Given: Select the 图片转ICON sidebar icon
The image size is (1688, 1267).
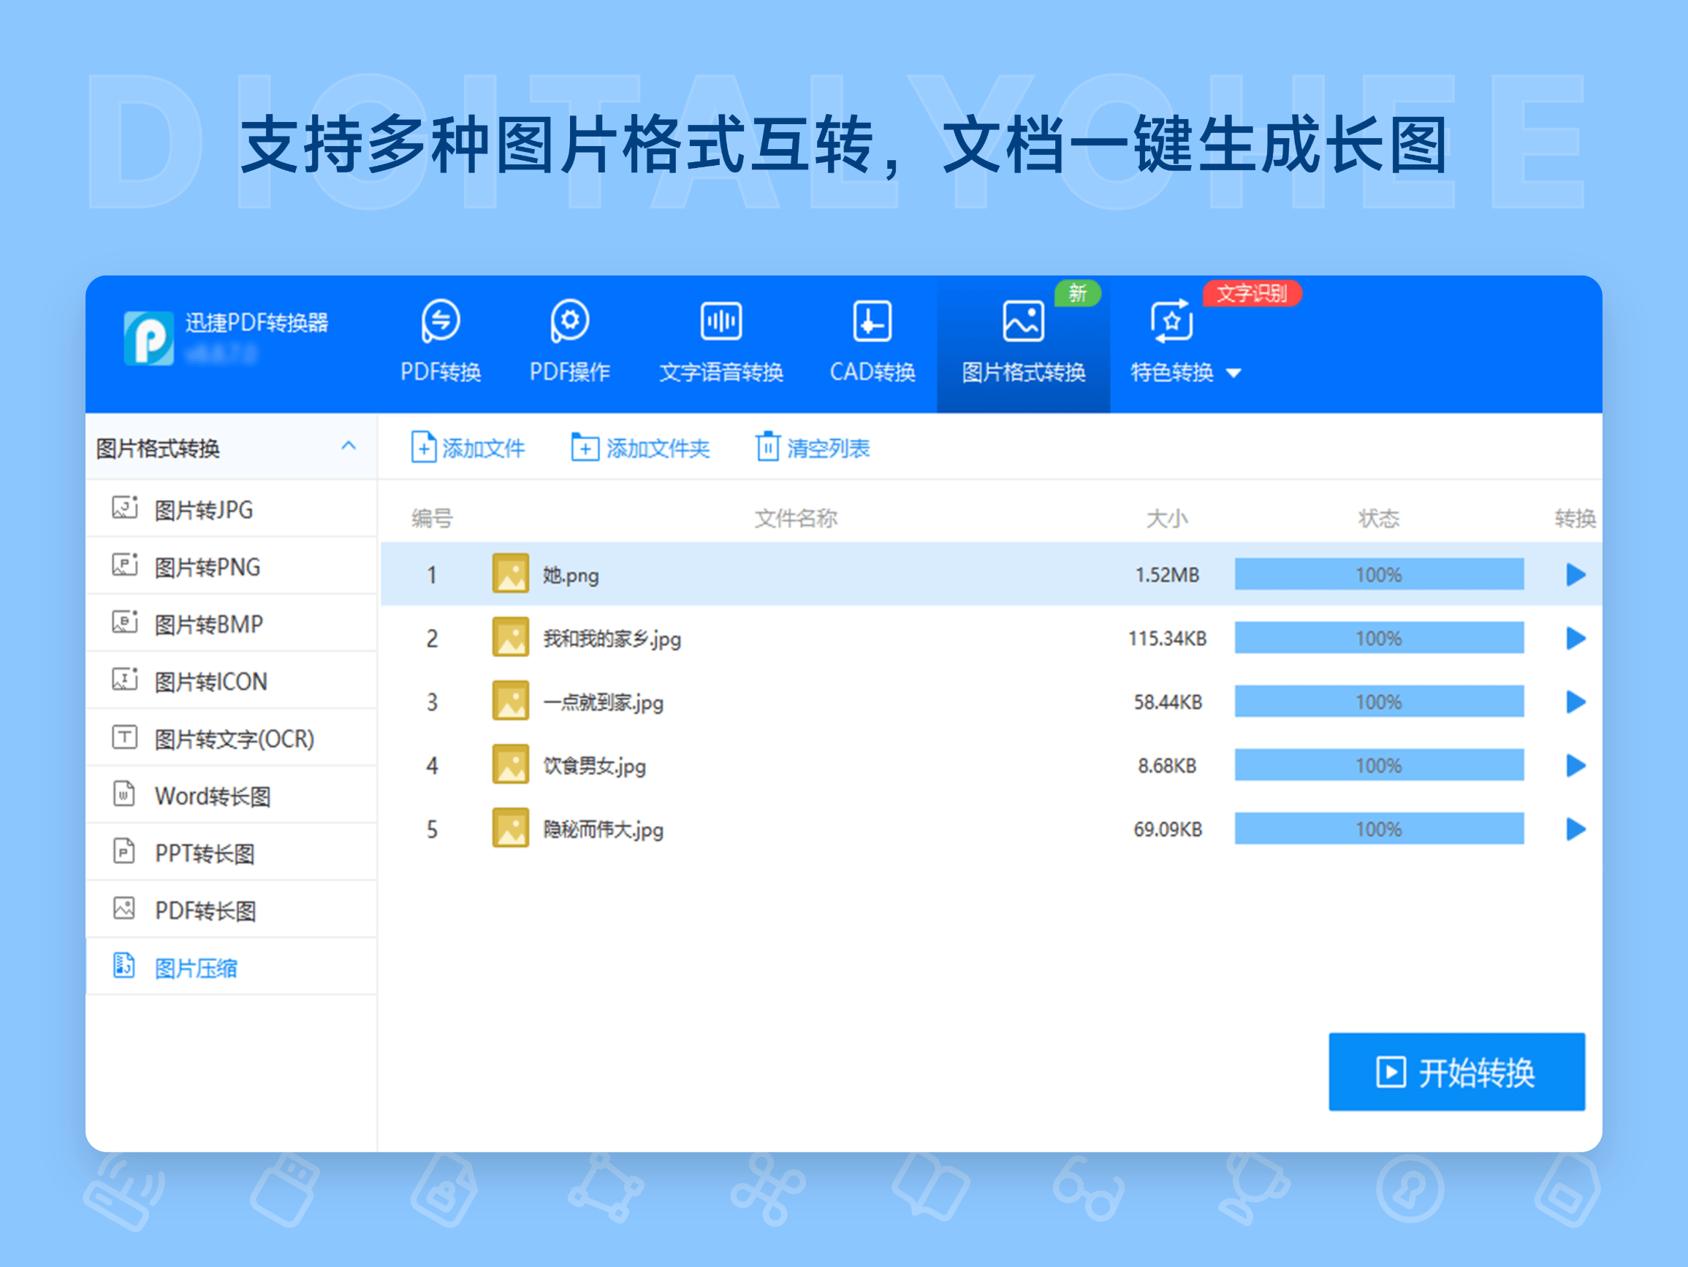Looking at the screenshot, I should (123, 681).
